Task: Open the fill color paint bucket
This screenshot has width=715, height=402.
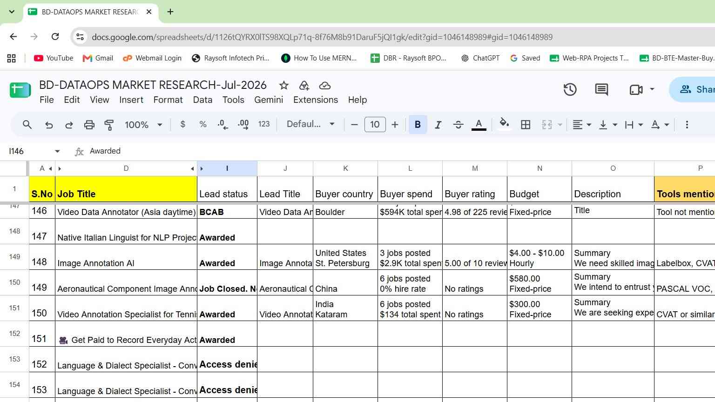Action: [504, 124]
